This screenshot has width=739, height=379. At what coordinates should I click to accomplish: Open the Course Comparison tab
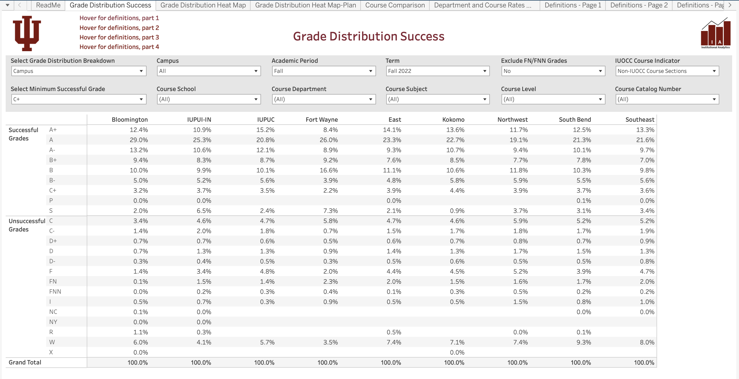pos(395,5)
